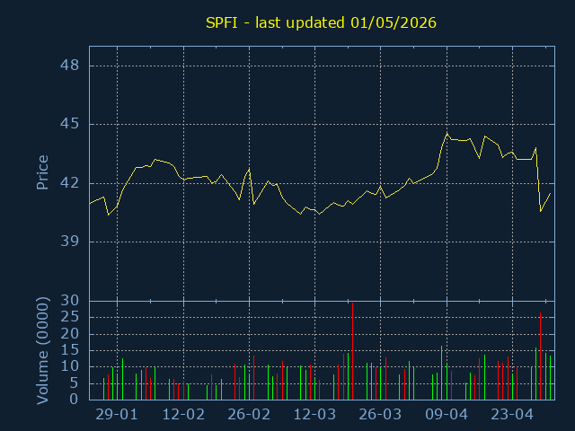Click the 12-03 date label
Screen dimensions: 575x431
[314, 415]
